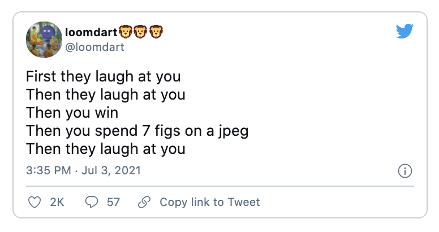Click the middle lion emoji beside the name

[140, 32]
